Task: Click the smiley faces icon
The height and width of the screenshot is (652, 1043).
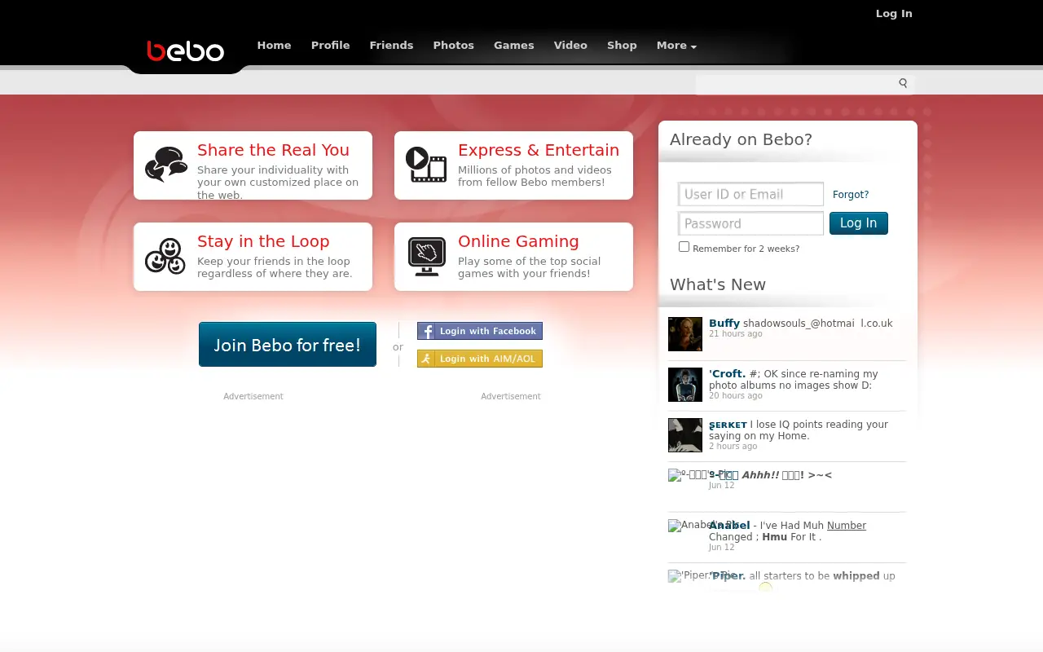Action: [x=165, y=256]
